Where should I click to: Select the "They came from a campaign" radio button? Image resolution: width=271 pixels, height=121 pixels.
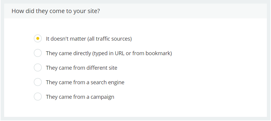[38, 97]
